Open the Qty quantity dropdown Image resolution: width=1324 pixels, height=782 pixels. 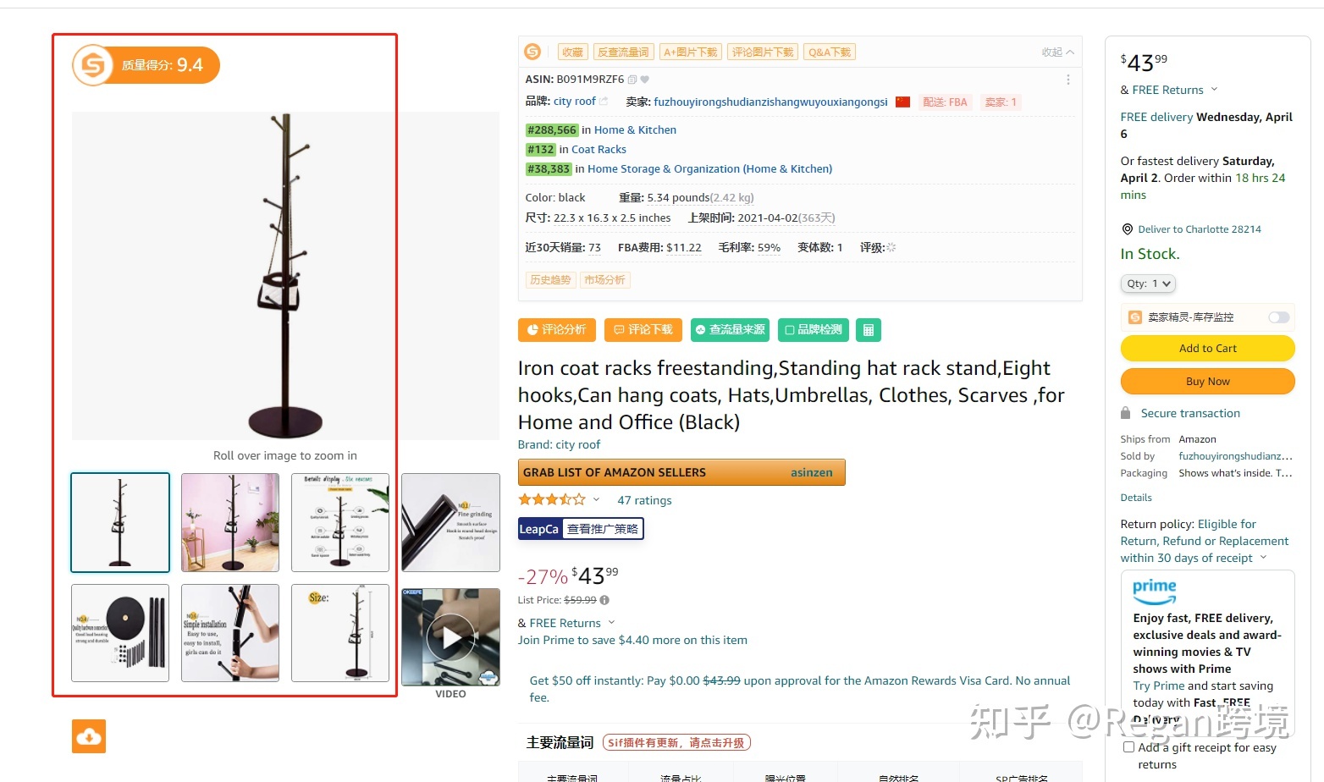click(1148, 284)
